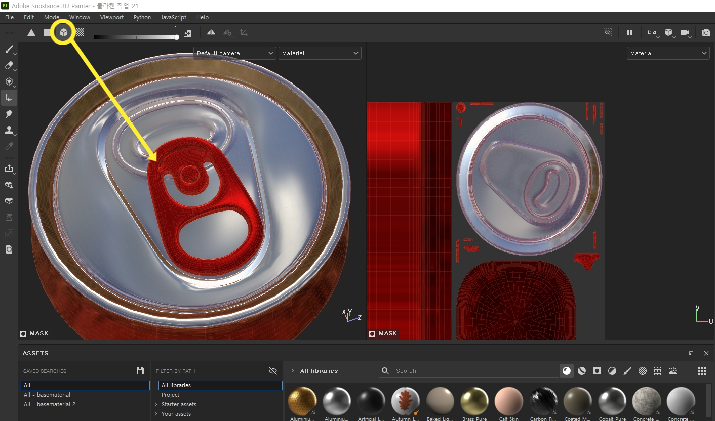Toggle the dashed-eye hide icon on top toolbar
Screen dimensions: 715x421
[608, 33]
